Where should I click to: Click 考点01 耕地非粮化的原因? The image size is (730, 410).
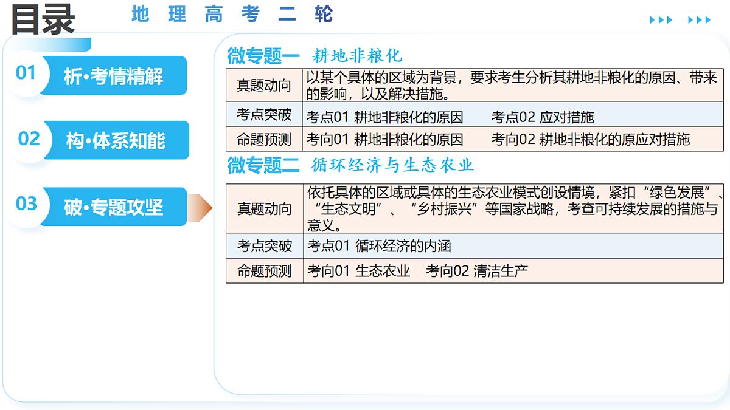[384, 117]
